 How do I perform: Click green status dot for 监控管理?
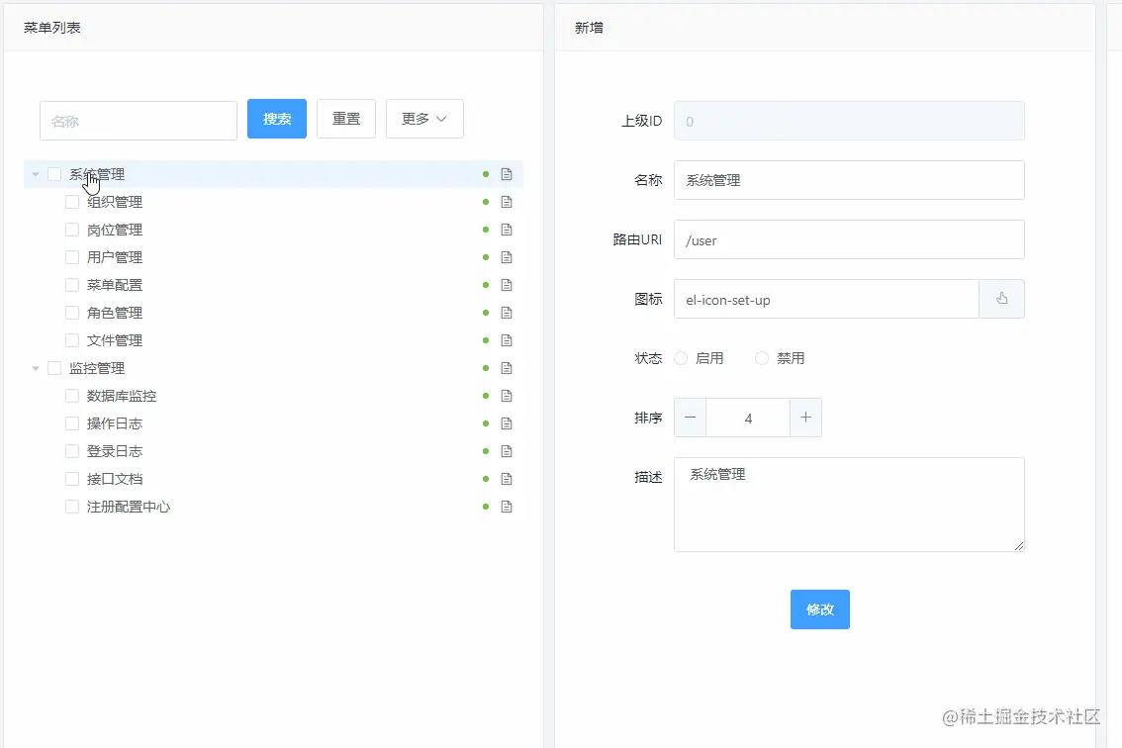pos(486,368)
